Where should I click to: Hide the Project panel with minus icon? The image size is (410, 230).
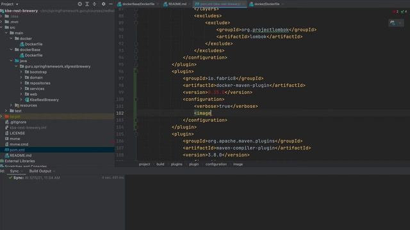tap(111, 4)
